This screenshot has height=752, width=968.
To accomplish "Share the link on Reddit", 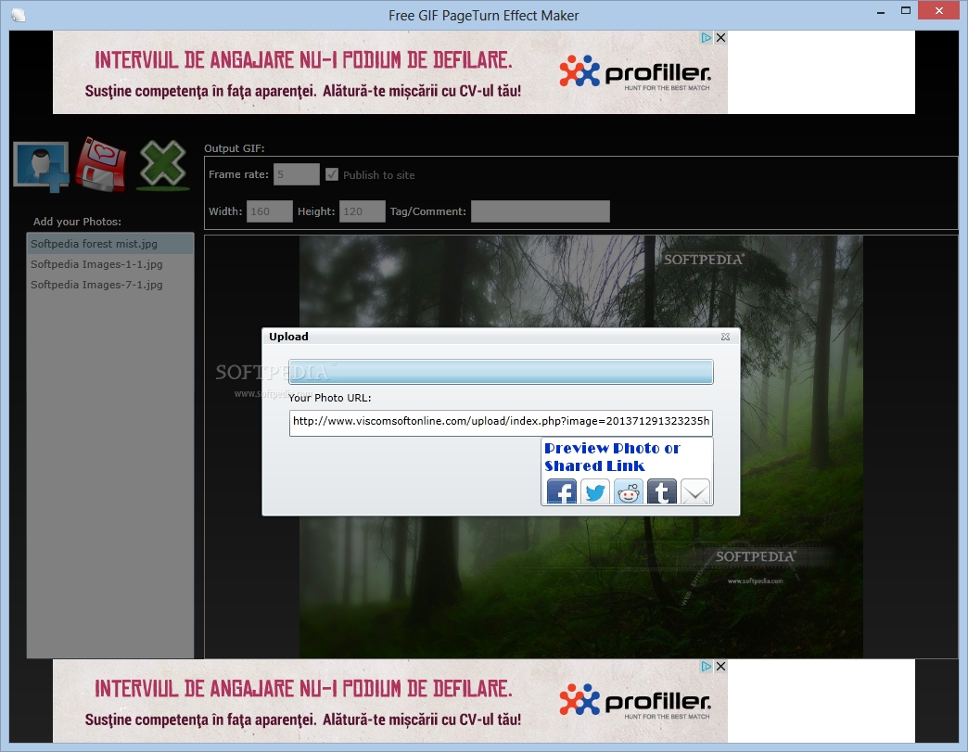I will (x=629, y=492).
